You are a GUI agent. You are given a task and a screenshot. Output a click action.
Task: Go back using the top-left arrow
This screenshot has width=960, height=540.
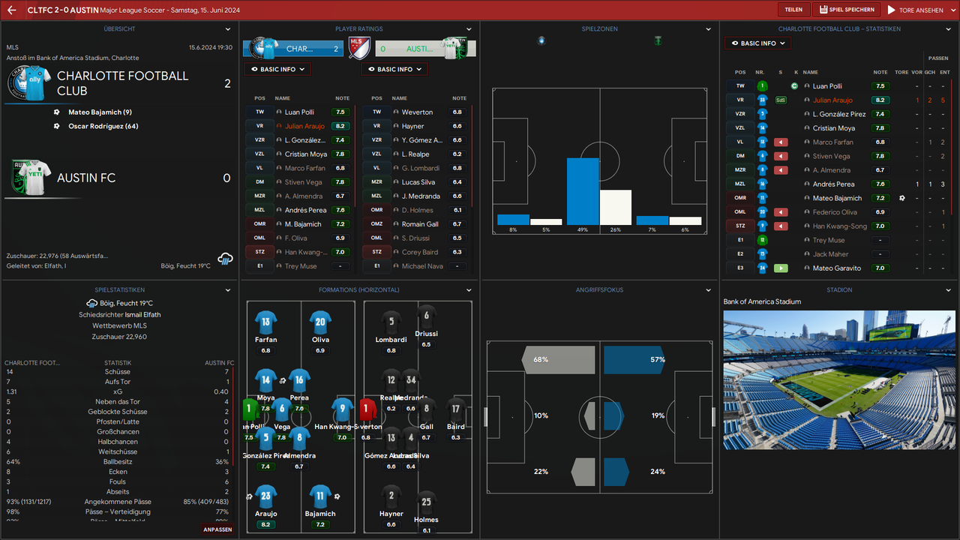coord(11,10)
